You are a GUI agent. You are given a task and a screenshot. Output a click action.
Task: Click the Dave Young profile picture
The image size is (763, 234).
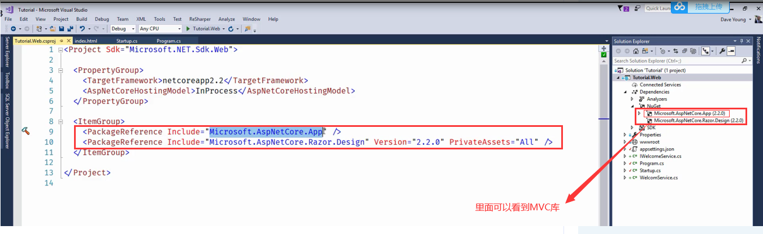[x=757, y=19]
